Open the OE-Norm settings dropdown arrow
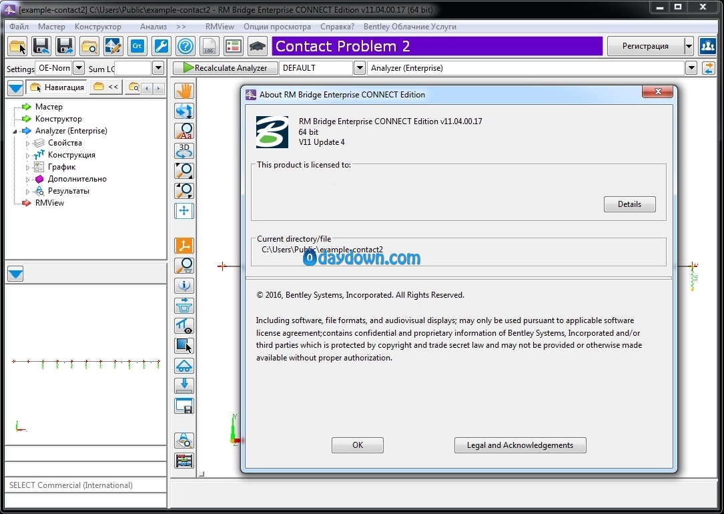Image resolution: width=724 pixels, height=514 pixels. [x=79, y=68]
